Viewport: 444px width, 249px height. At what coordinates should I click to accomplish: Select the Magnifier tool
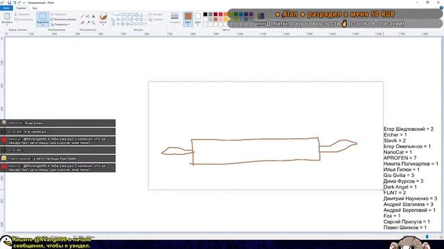93,23
